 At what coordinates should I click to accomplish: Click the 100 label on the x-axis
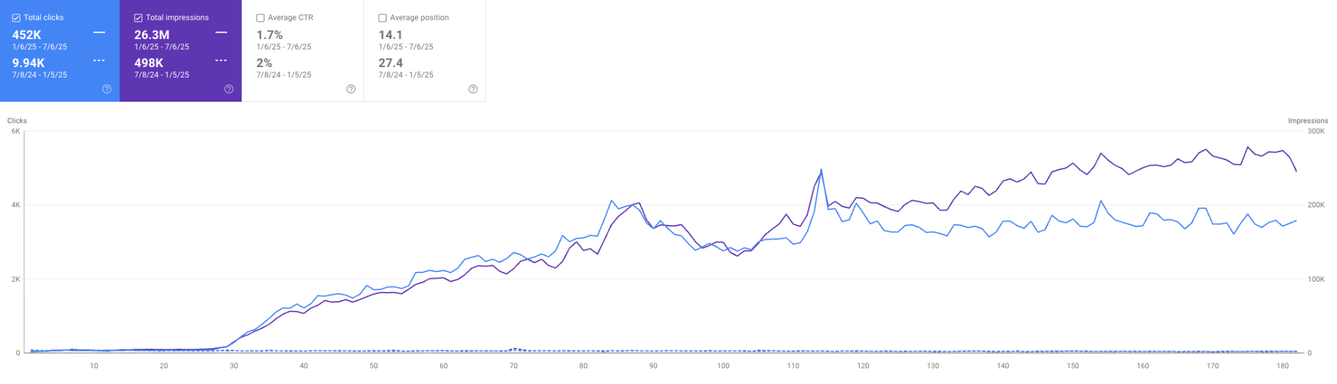pos(723,366)
